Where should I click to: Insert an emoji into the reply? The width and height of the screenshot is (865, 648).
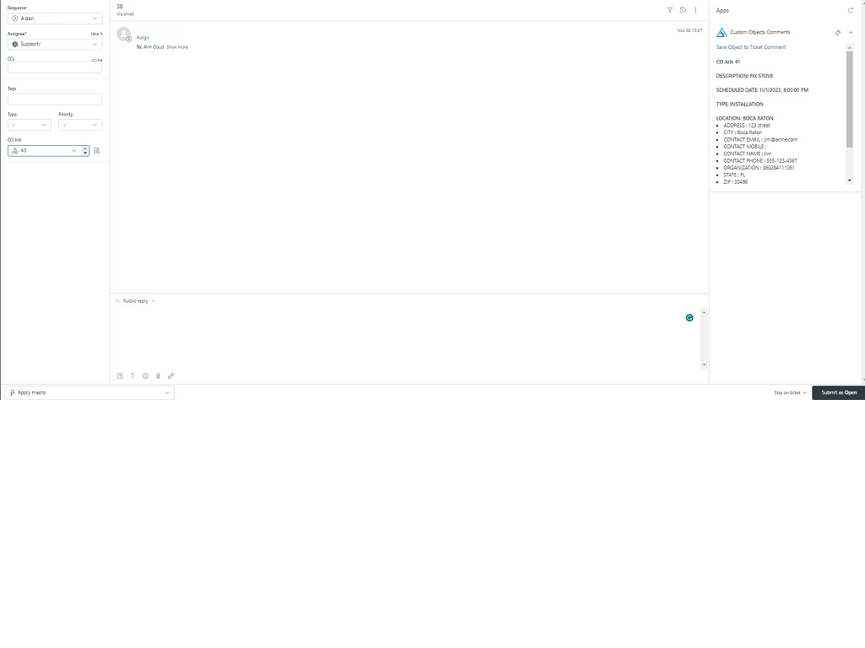145,375
